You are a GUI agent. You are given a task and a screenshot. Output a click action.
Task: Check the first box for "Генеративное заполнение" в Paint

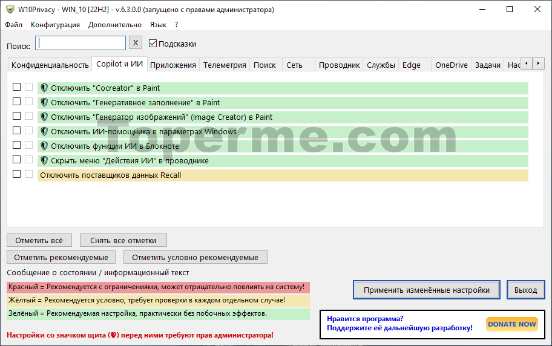click(x=16, y=102)
